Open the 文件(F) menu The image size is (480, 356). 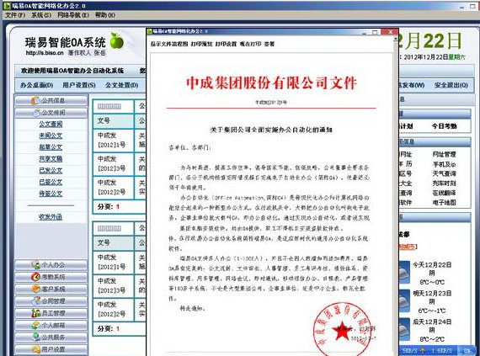pyautogui.click(x=15, y=14)
